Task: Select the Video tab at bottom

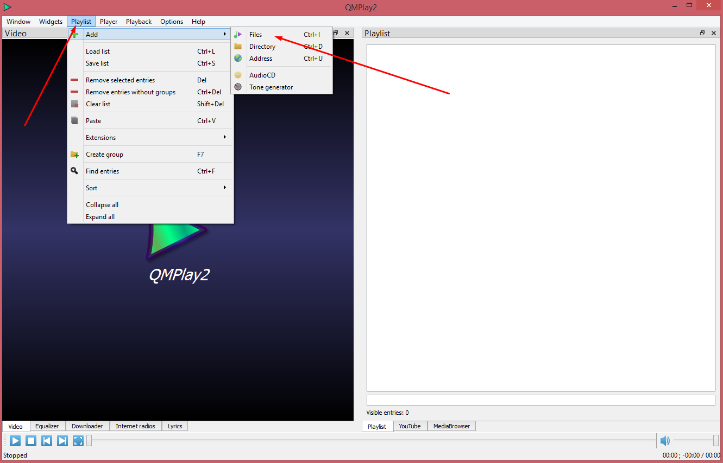Action: pyautogui.click(x=16, y=427)
